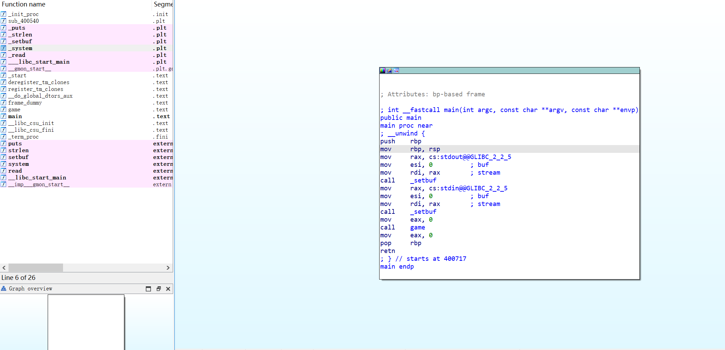This screenshot has width=725, height=350.
Task: Click the function icon next to _system
Action: coord(3,48)
